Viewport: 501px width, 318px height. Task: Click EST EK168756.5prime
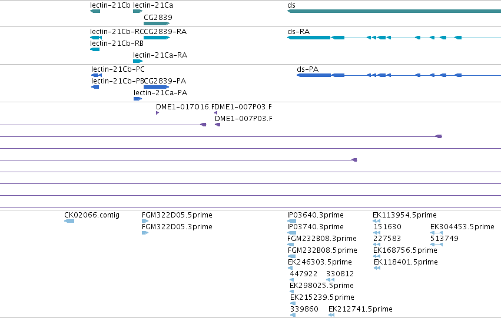tap(377, 256)
